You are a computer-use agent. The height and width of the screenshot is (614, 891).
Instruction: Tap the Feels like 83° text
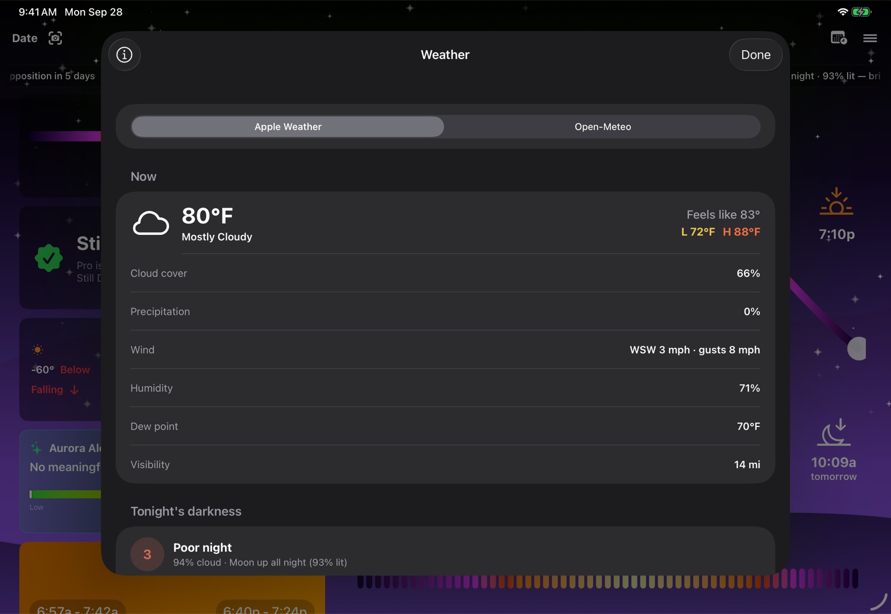pyautogui.click(x=723, y=214)
